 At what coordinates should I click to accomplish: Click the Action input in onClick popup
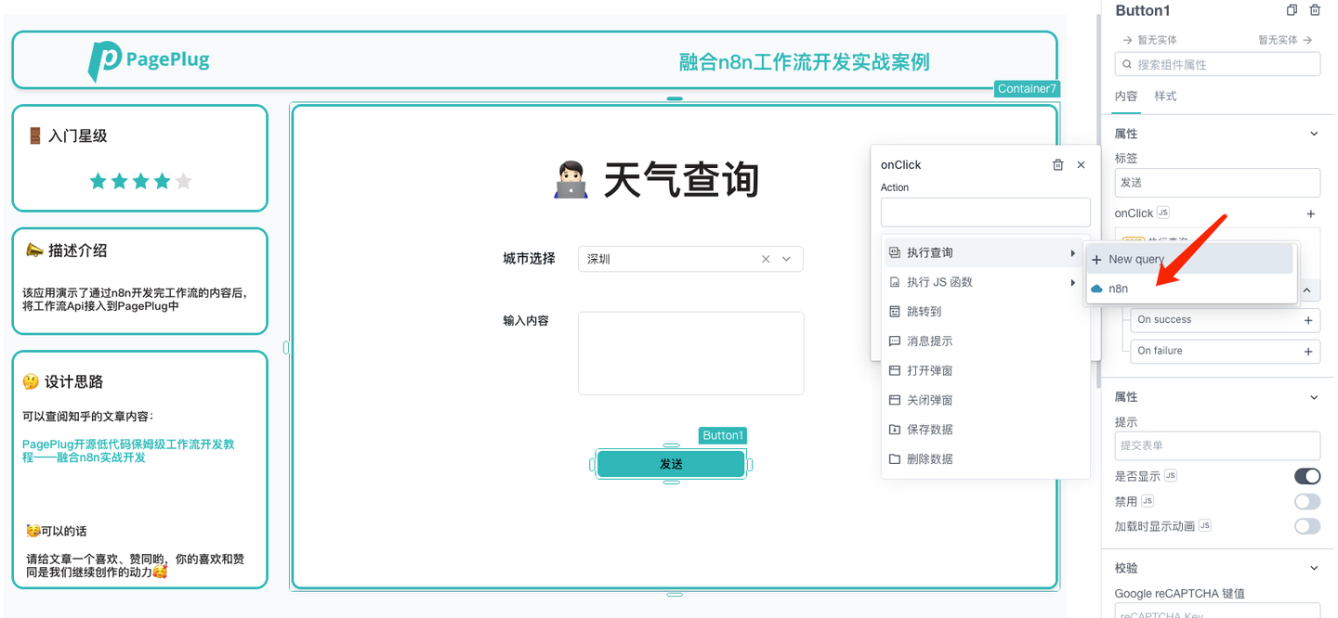[986, 212]
